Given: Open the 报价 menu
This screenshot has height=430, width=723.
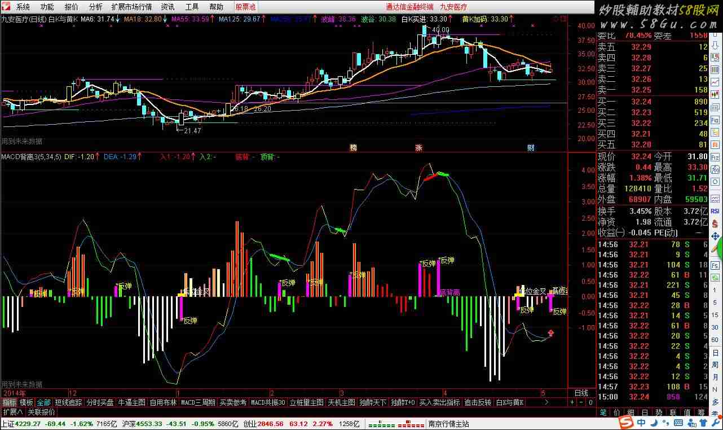Looking at the screenshot, I should tap(72, 7).
